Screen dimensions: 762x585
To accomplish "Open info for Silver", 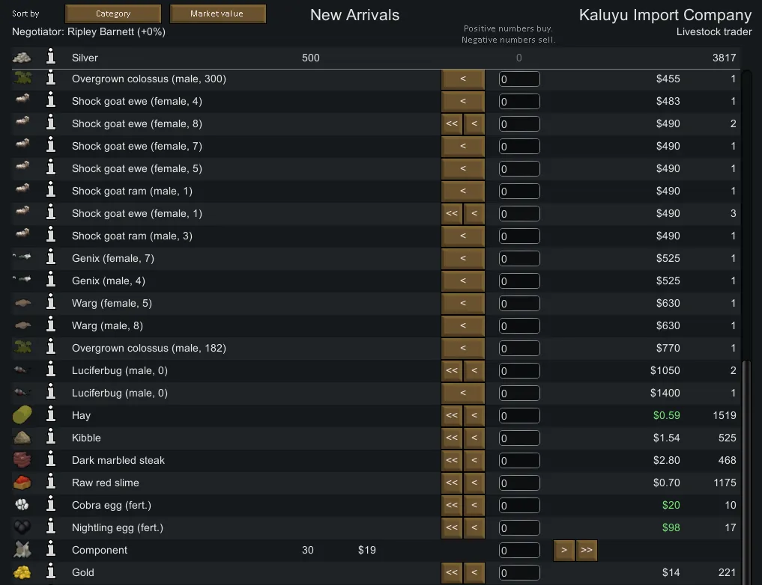I will coord(51,58).
